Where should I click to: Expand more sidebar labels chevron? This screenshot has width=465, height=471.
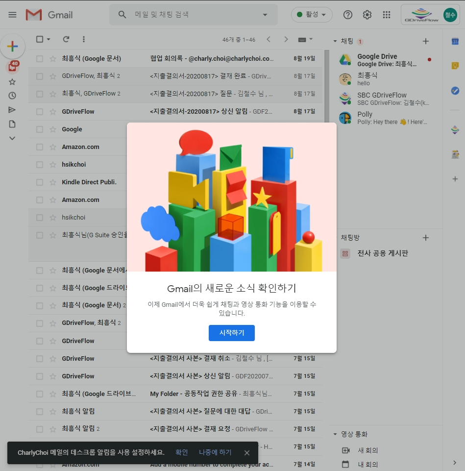[12, 138]
